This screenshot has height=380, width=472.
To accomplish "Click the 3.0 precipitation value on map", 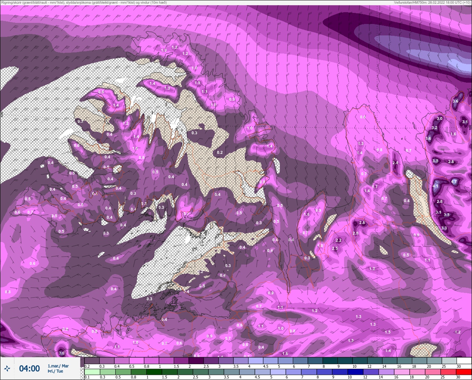I will point(439,119).
